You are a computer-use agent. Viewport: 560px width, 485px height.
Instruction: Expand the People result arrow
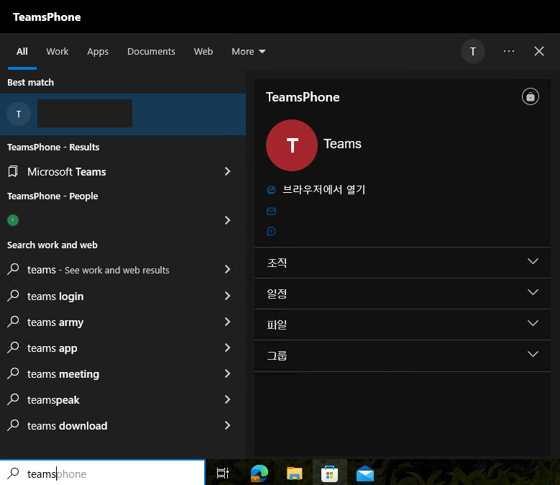(227, 220)
